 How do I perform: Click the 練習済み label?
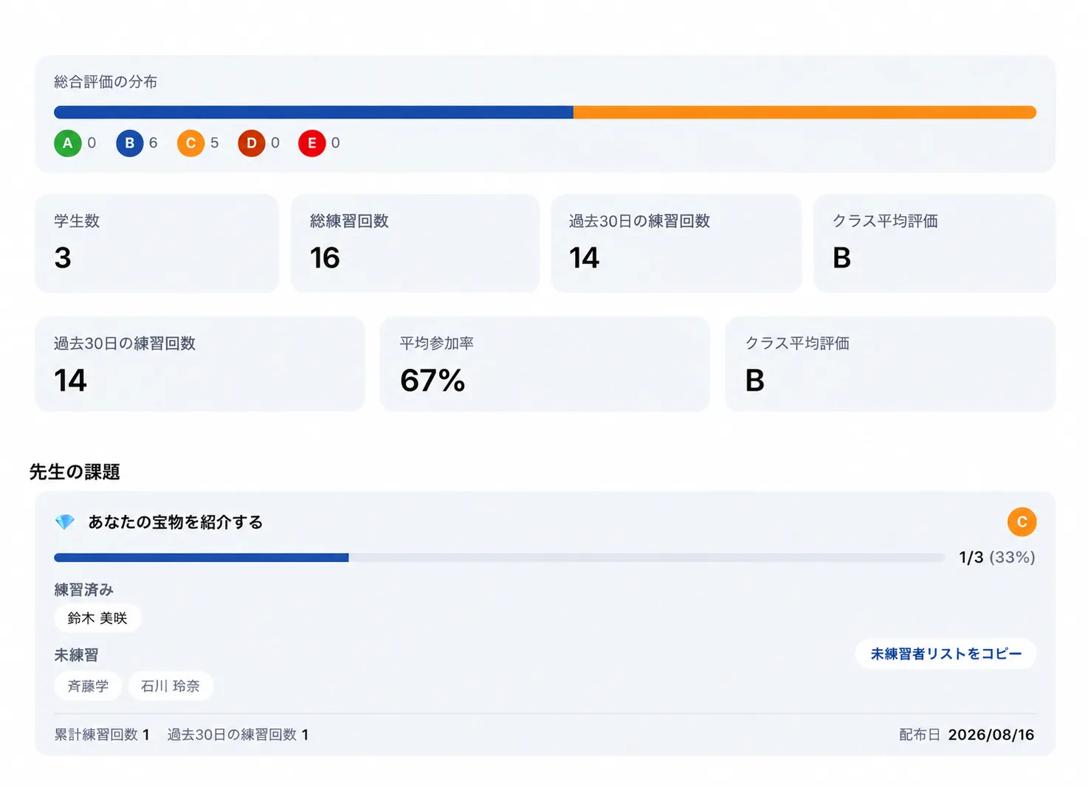[x=83, y=590]
